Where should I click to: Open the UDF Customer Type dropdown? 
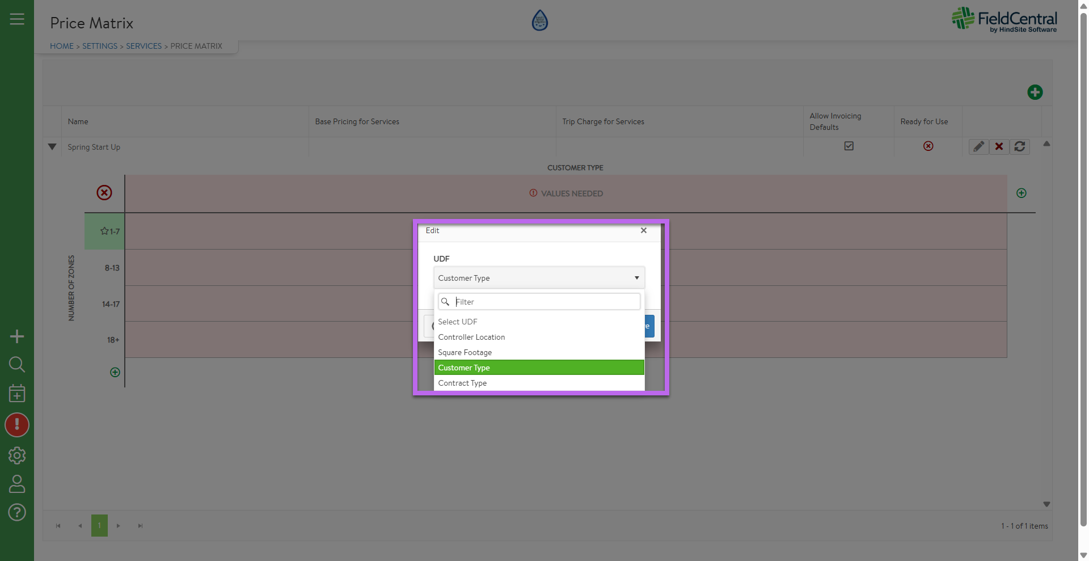coord(538,278)
